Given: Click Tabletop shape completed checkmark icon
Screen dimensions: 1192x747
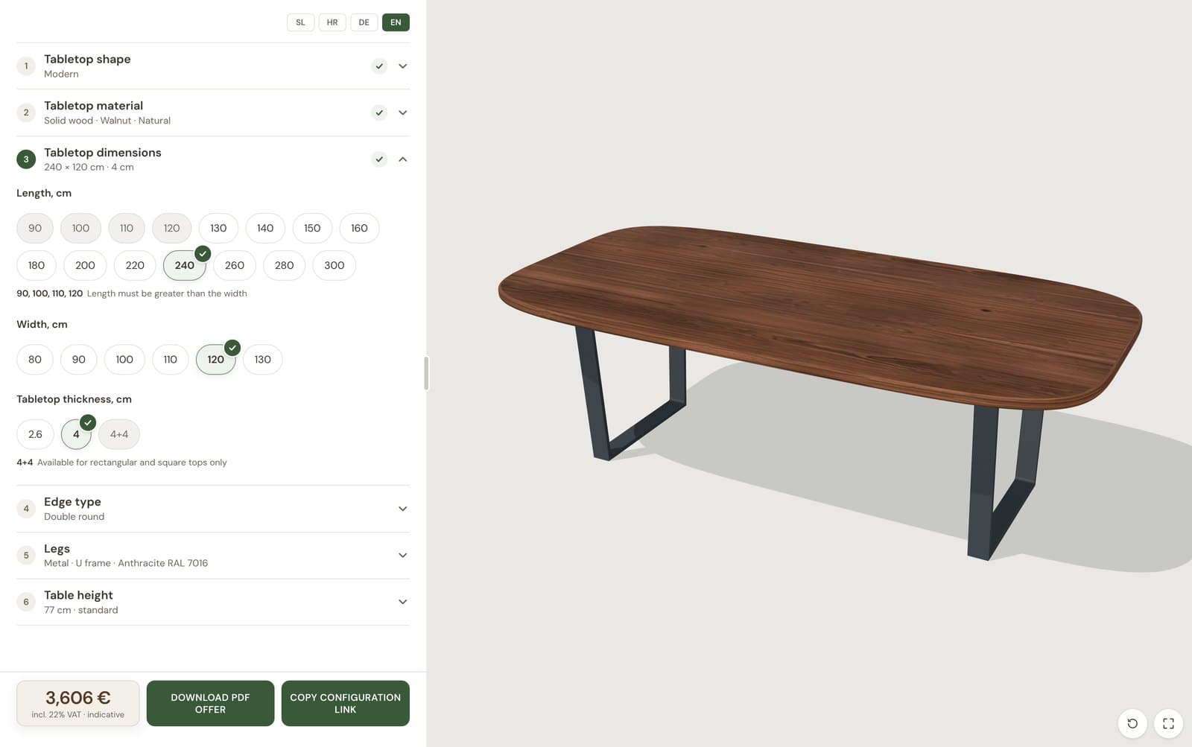Looking at the screenshot, I should (x=379, y=66).
